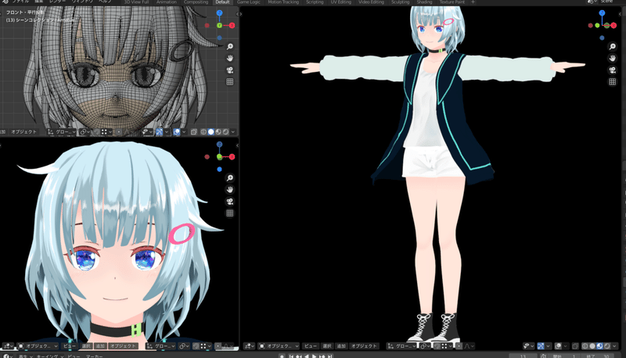This screenshot has width=626, height=358.
Task: Camera view icon in top-left wireframe viewport
Action: [x=230, y=70]
